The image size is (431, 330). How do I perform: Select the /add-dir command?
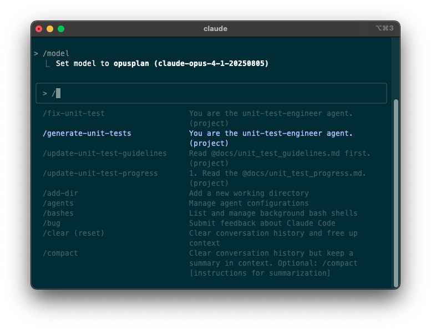click(x=60, y=194)
